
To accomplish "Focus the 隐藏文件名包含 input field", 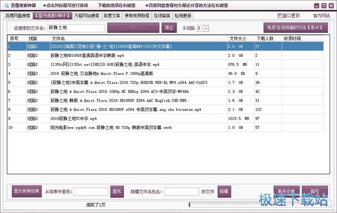I will click(182, 192).
